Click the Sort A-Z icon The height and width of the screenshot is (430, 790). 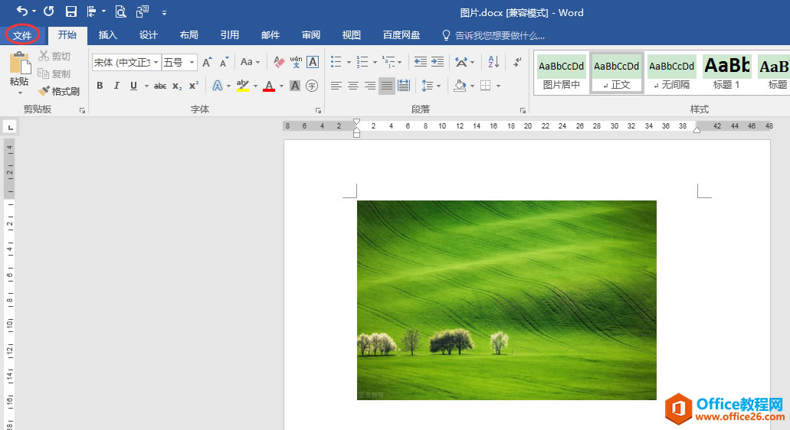click(493, 62)
